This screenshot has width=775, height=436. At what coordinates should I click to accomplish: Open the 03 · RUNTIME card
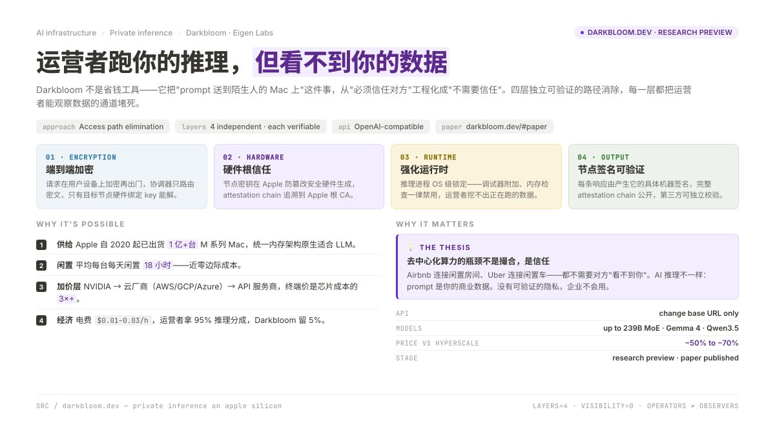(476, 176)
